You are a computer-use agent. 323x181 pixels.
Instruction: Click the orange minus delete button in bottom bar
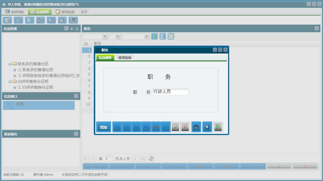(227, 166)
